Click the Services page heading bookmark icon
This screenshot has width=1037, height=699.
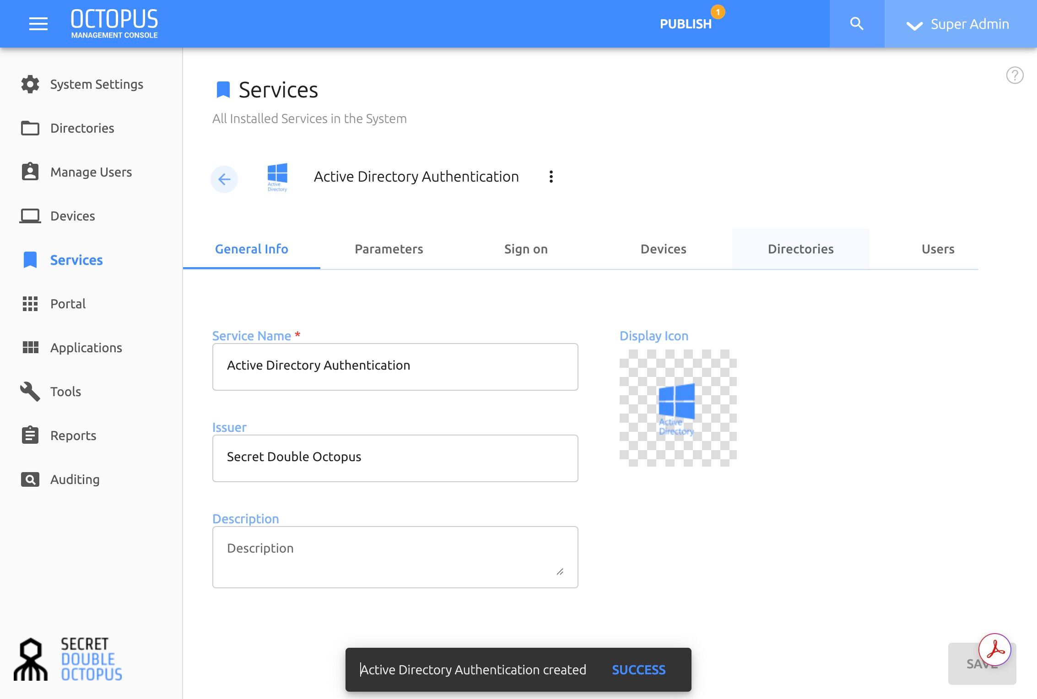pos(223,90)
